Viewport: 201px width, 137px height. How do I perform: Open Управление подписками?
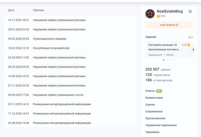(x=161, y=125)
